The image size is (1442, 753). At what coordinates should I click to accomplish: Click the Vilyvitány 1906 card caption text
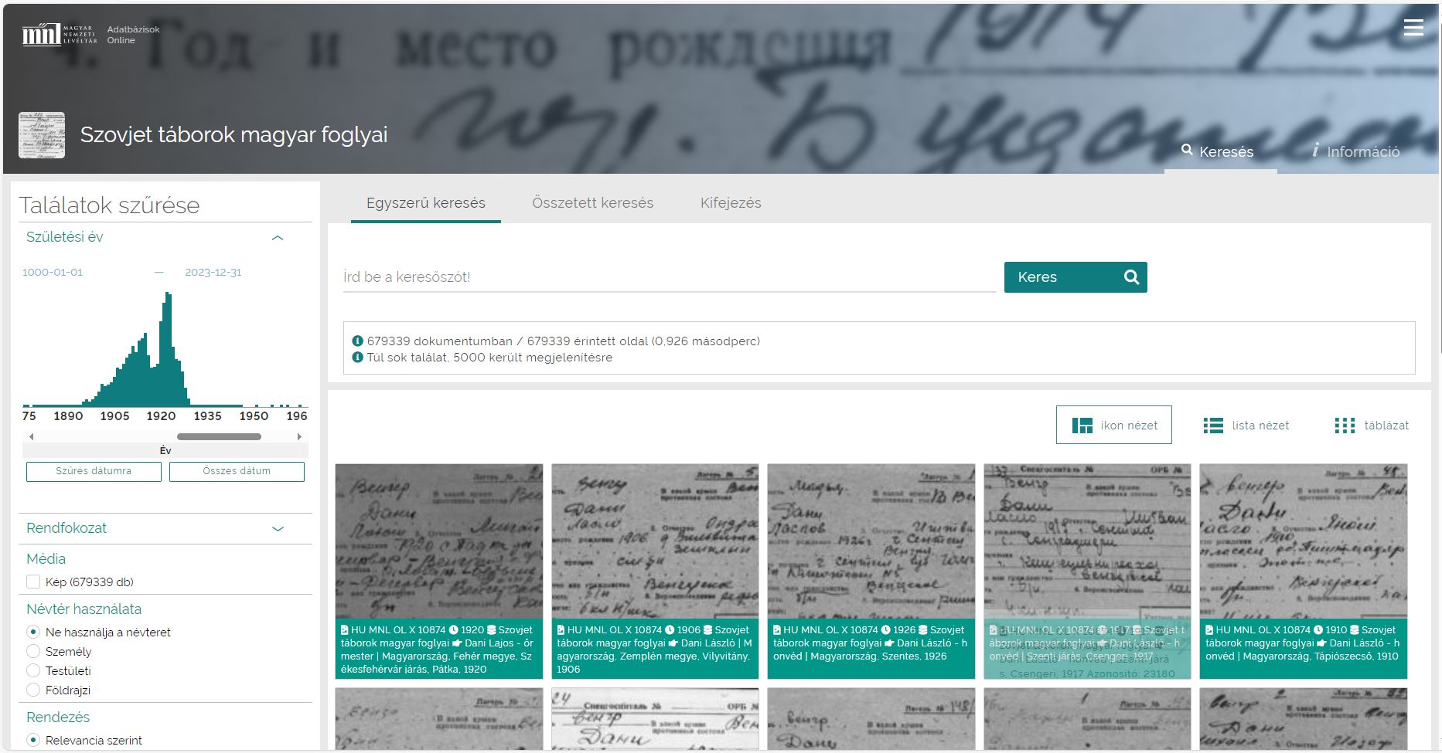click(x=655, y=650)
